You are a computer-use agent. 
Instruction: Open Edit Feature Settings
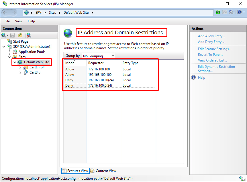pyautogui.click(x=215, y=49)
